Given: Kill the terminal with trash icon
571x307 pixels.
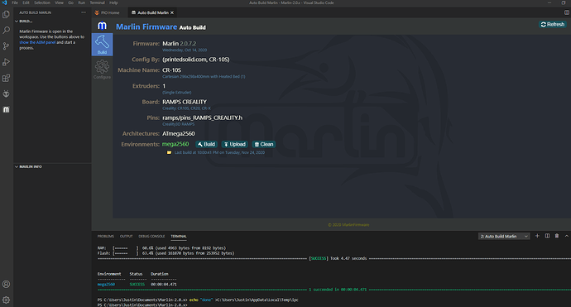Looking at the screenshot, I should pos(557,236).
